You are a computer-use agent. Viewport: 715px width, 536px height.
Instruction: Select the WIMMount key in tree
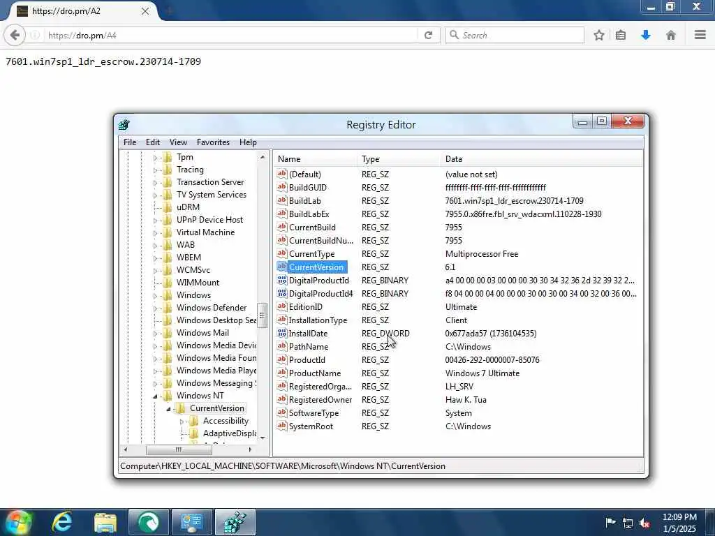198,282
